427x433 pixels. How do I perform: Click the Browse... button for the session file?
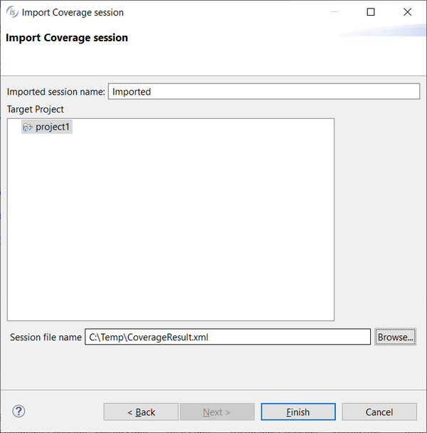(x=395, y=337)
